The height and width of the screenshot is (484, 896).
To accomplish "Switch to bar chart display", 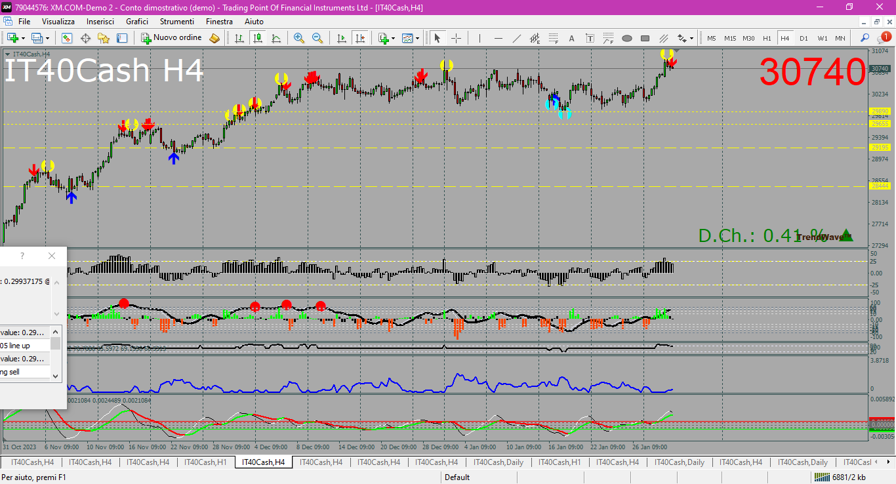I will click(x=239, y=38).
